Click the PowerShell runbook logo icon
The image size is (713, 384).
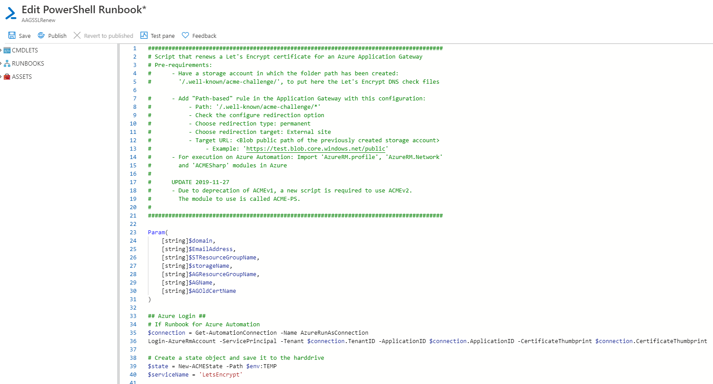(11, 13)
